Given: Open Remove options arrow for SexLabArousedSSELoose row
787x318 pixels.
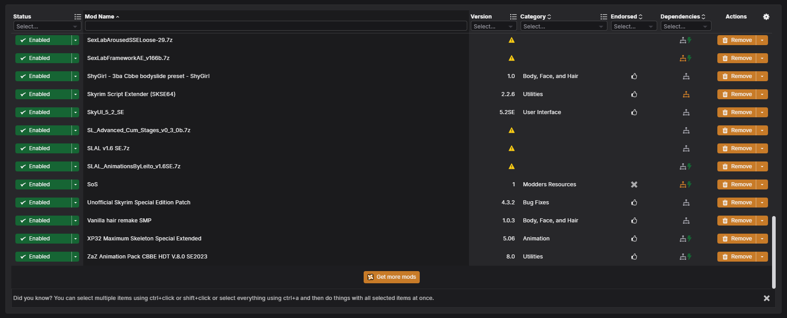Looking at the screenshot, I should point(762,40).
